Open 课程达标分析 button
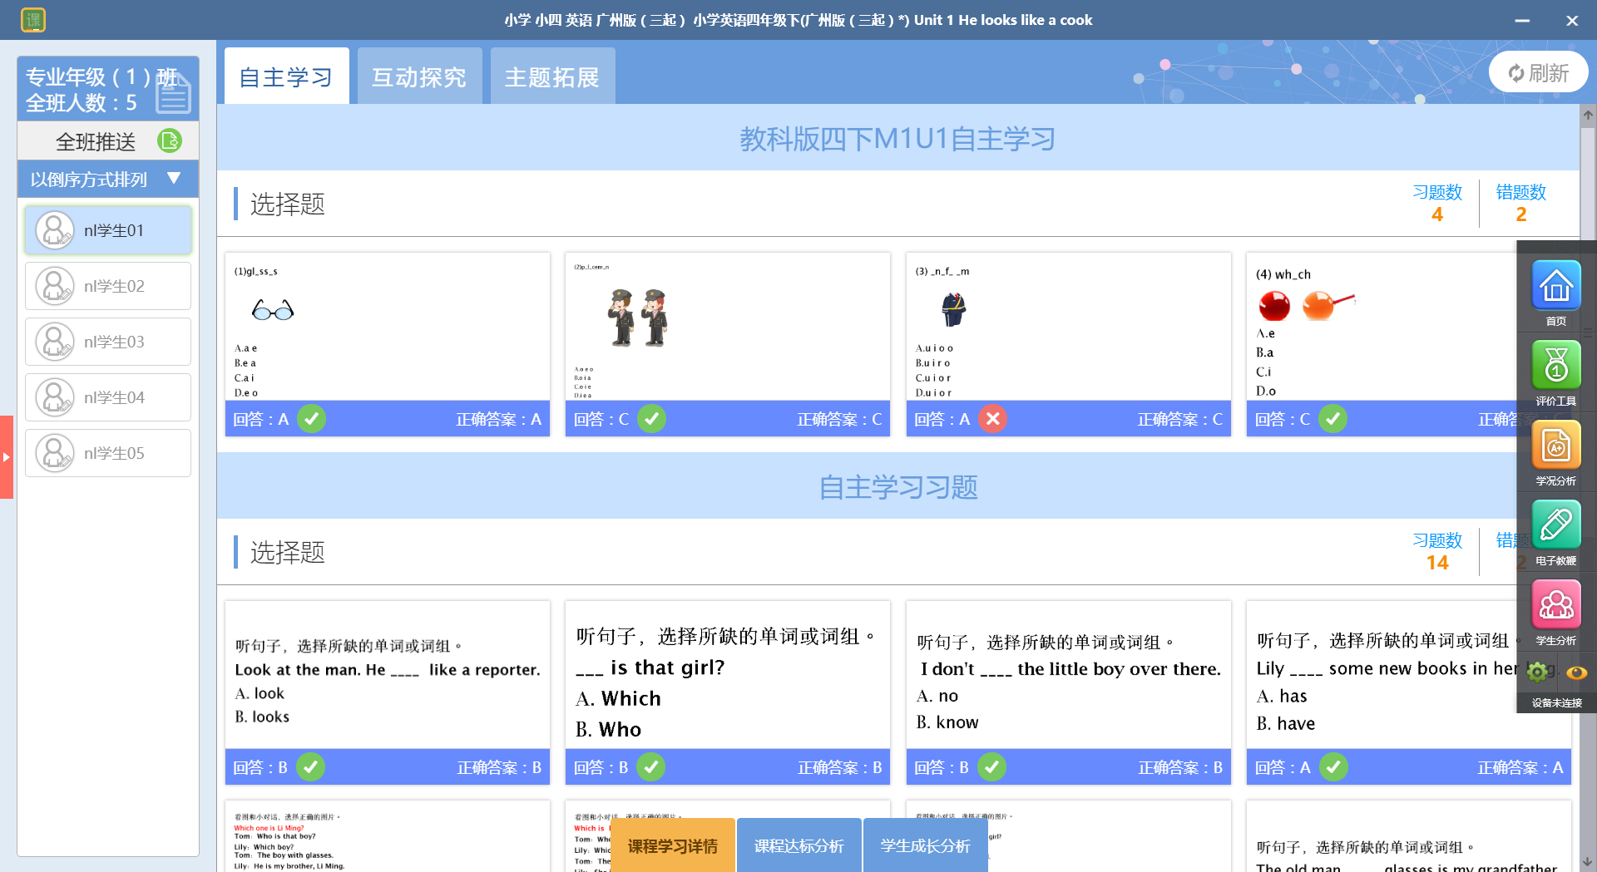Viewport: 1597px width, 872px height. tap(798, 845)
